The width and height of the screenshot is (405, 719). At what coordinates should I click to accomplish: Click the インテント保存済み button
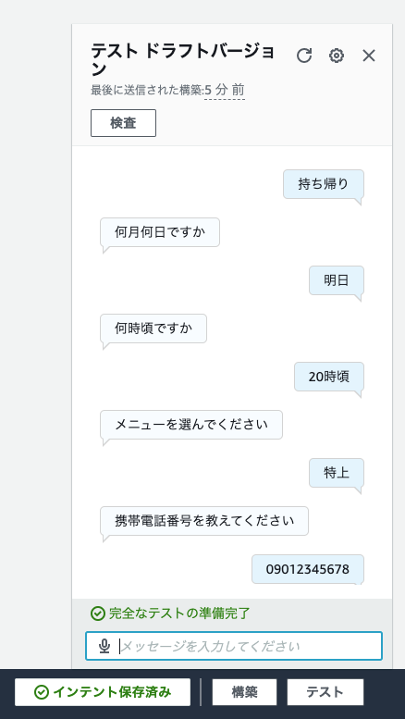click(x=103, y=692)
